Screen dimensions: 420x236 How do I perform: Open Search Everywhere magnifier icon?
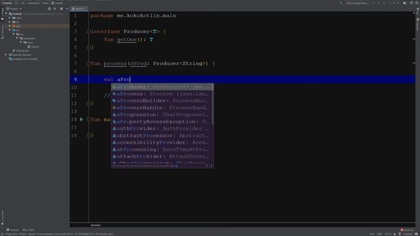[x=417, y=3]
